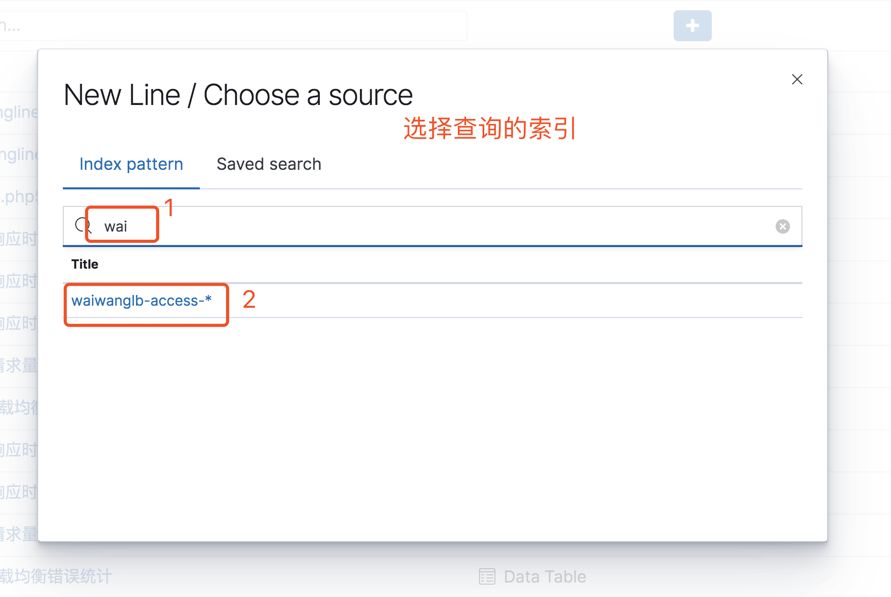The image size is (891, 597).
Task: Click the magnifier search icon
Action: (x=83, y=225)
